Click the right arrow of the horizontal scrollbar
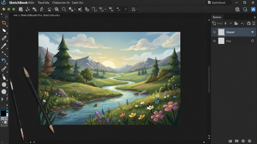The height and width of the screenshot is (144, 257). (204, 142)
